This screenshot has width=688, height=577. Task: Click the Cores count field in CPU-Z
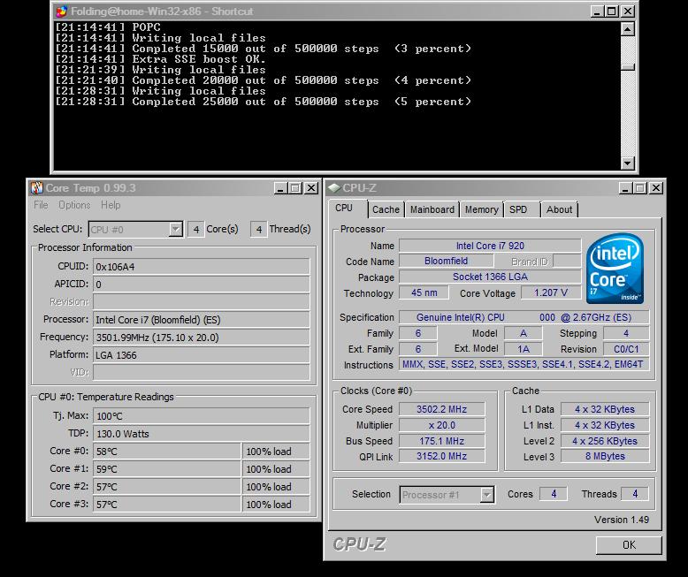click(554, 494)
